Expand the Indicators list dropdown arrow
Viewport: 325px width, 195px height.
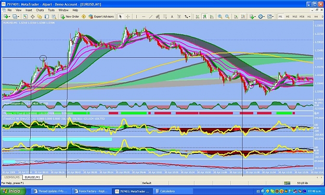(255, 17)
